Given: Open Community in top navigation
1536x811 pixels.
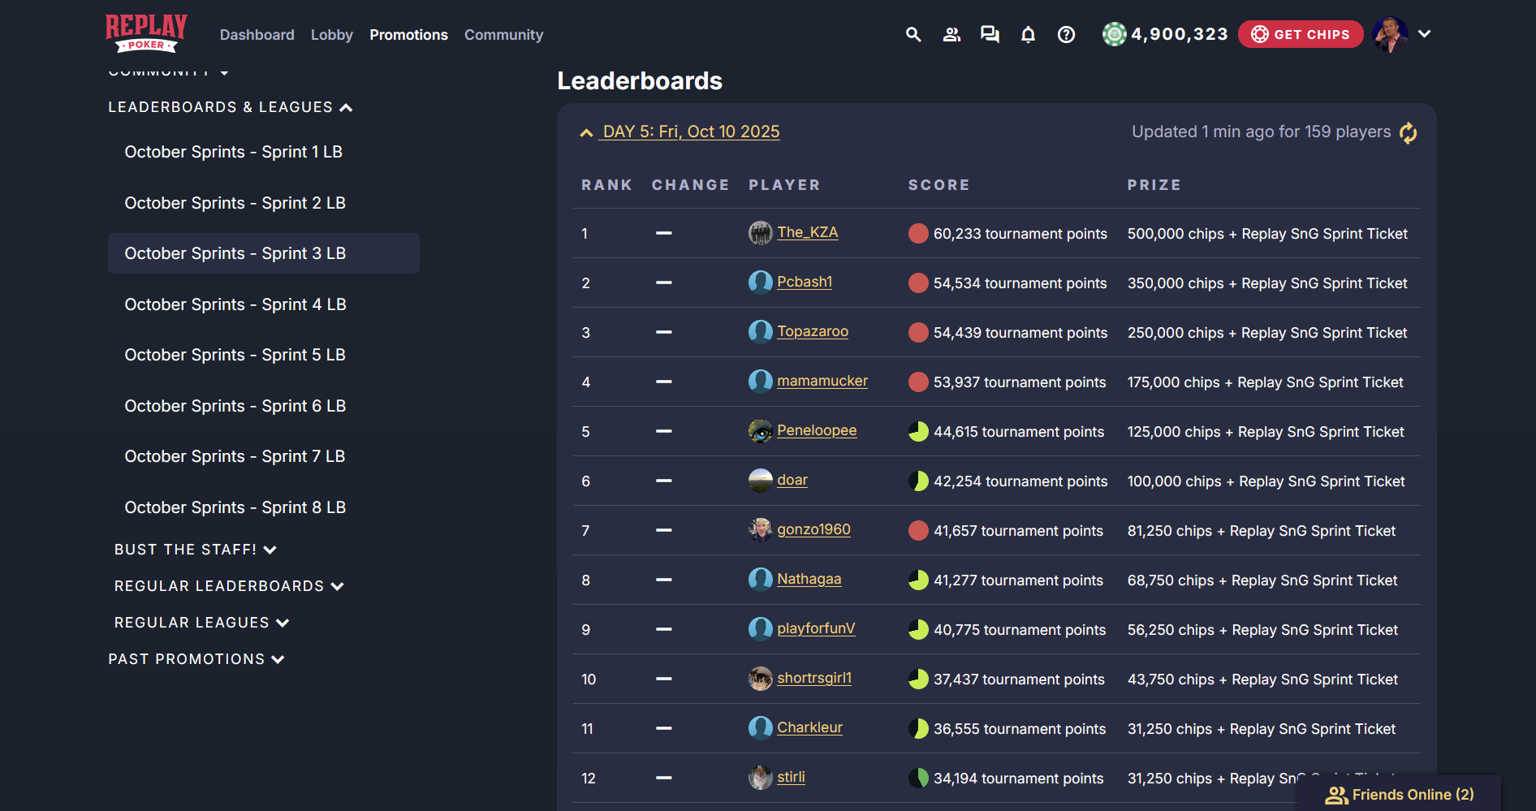Looking at the screenshot, I should [503, 35].
